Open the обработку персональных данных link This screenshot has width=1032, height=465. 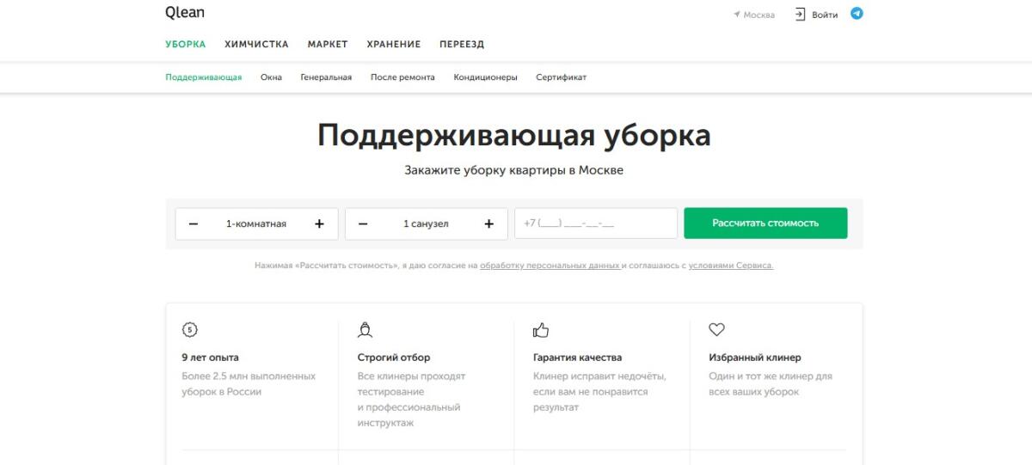click(550, 266)
